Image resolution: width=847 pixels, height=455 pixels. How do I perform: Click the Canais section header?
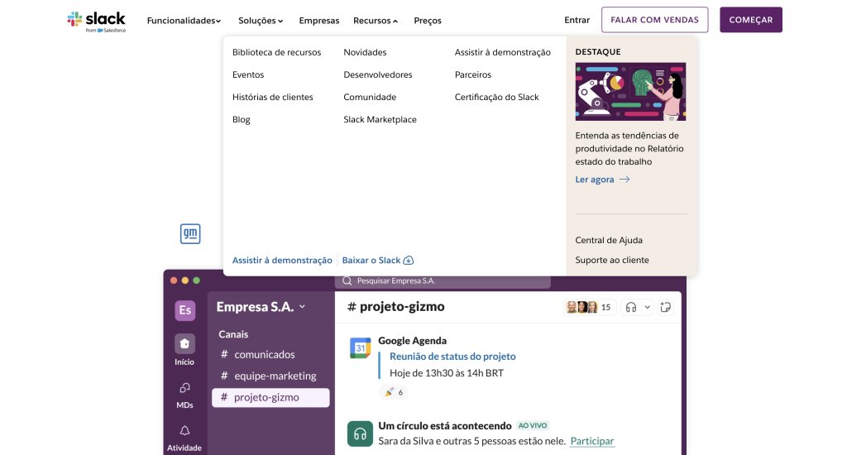pos(233,334)
